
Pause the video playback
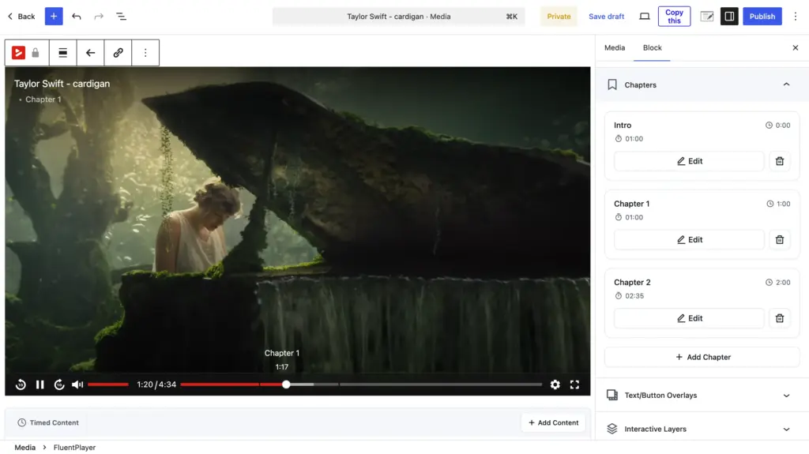tap(40, 385)
